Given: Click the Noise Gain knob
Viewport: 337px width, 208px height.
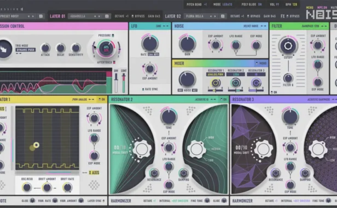Looking at the screenshot, I should pyautogui.click(x=187, y=43).
